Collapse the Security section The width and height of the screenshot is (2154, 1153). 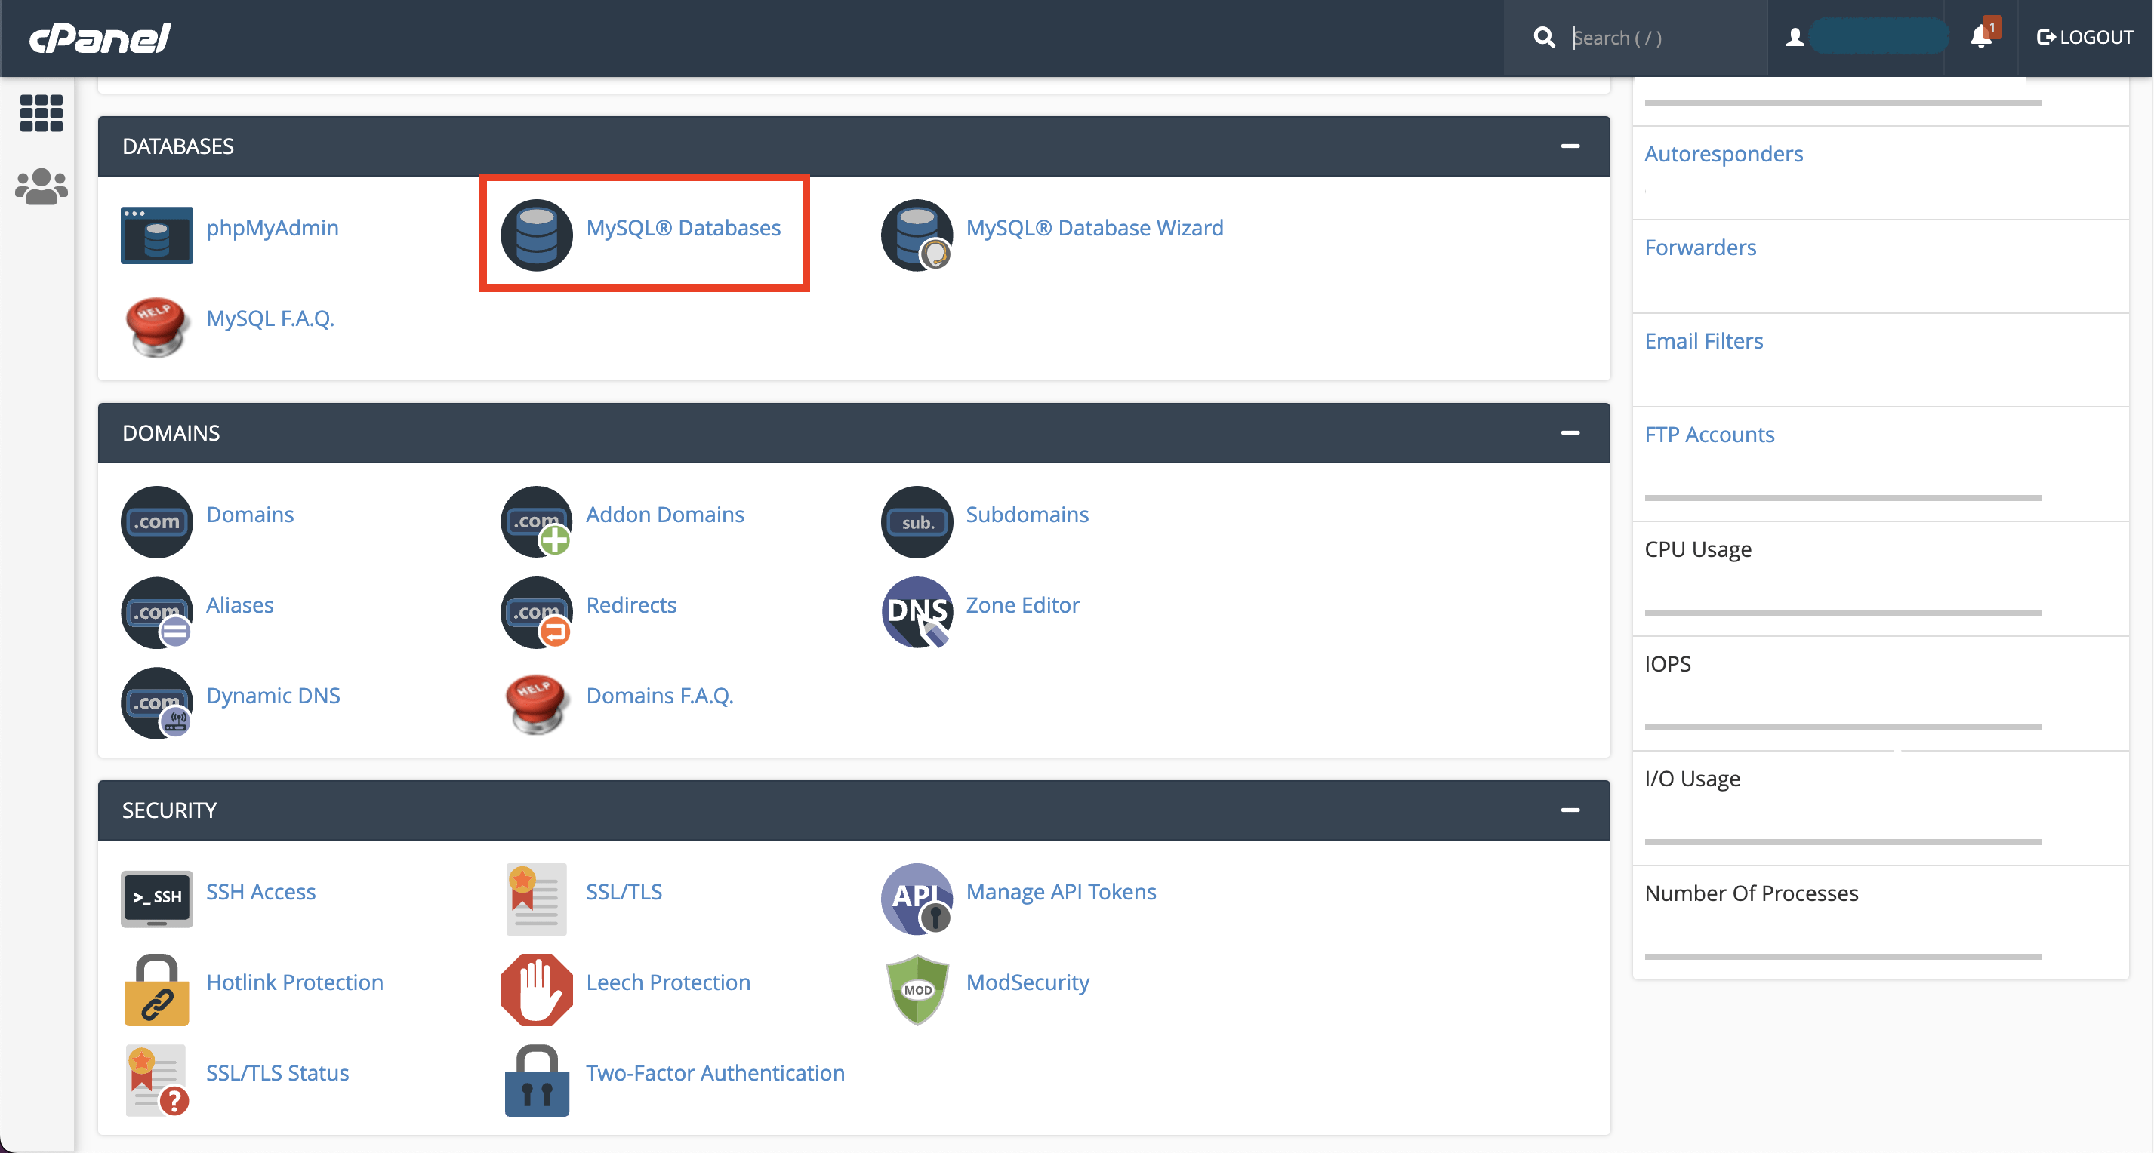(1570, 810)
